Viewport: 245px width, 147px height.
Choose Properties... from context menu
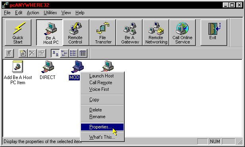(102, 127)
